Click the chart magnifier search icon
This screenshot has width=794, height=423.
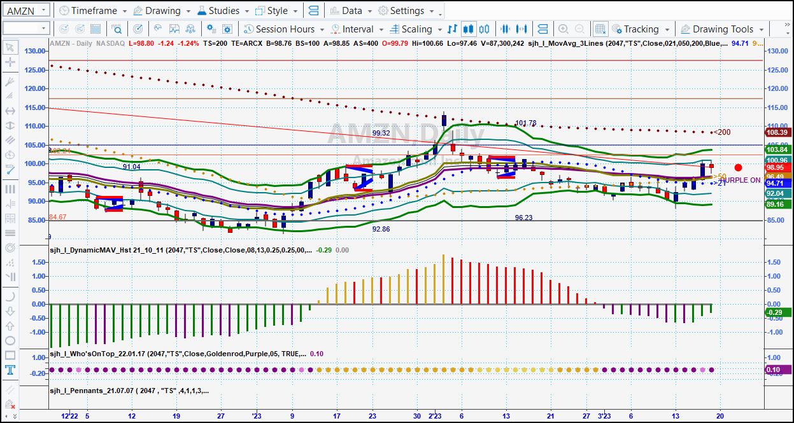click(x=117, y=29)
